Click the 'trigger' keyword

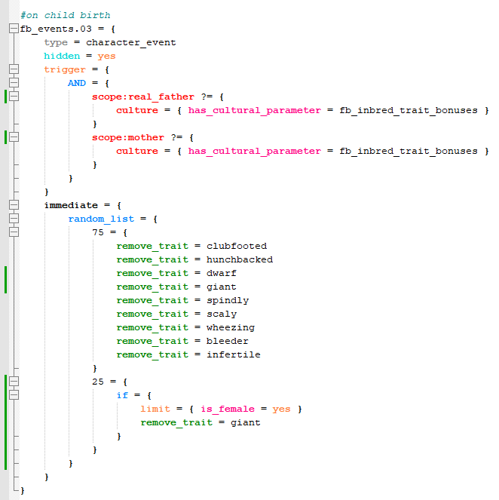tap(65, 69)
